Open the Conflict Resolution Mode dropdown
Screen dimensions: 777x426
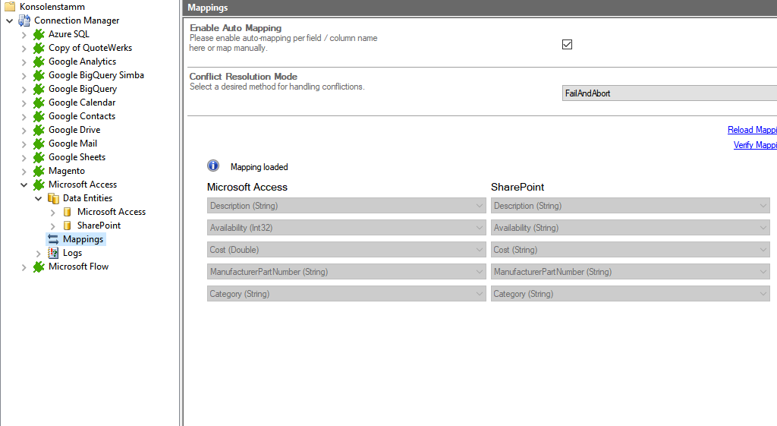(668, 93)
